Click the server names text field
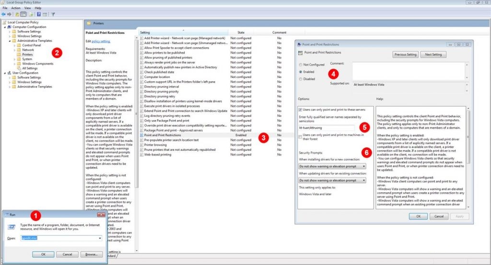The width and height of the screenshot is (491, 265). (x=326, y=128)
